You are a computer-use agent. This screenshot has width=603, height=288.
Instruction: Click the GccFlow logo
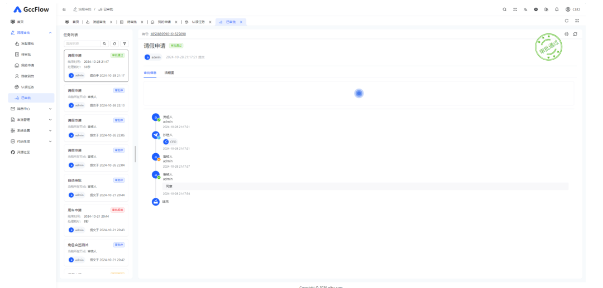(x=31, y=9)
